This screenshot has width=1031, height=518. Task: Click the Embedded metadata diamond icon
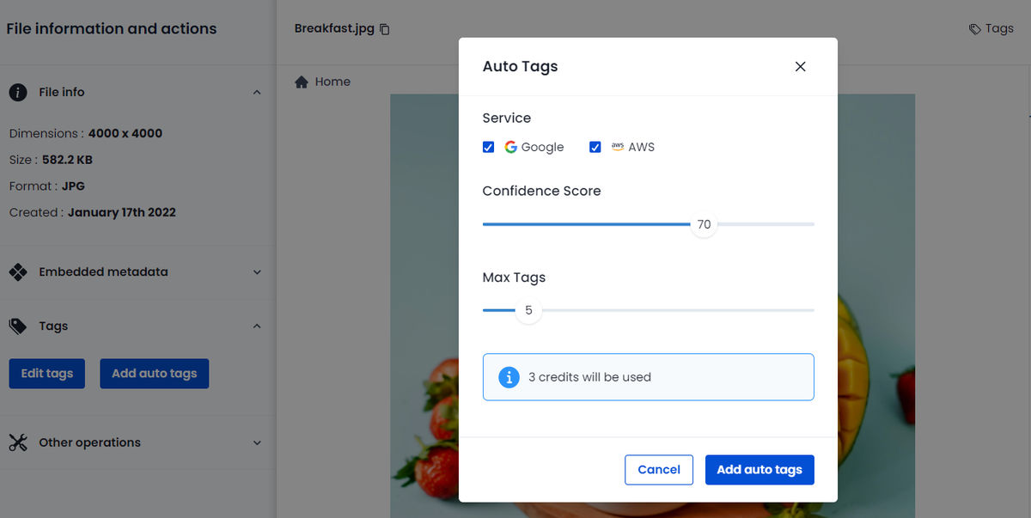pyautogui.click(x=17, y=271)
